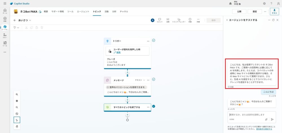This screenshot has width=282, height=133.
Task: Open テキスト dropdown on メッセージ node
Action: coord(140,80)
